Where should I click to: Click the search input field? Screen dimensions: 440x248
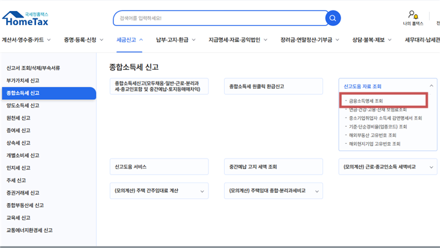[218, 18]
